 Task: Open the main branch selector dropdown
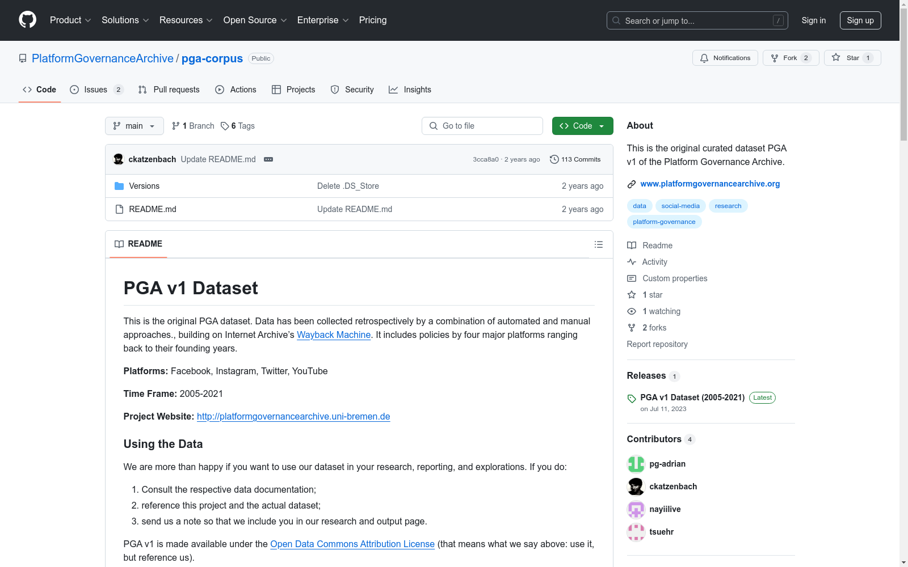click(x=134, y=126)
